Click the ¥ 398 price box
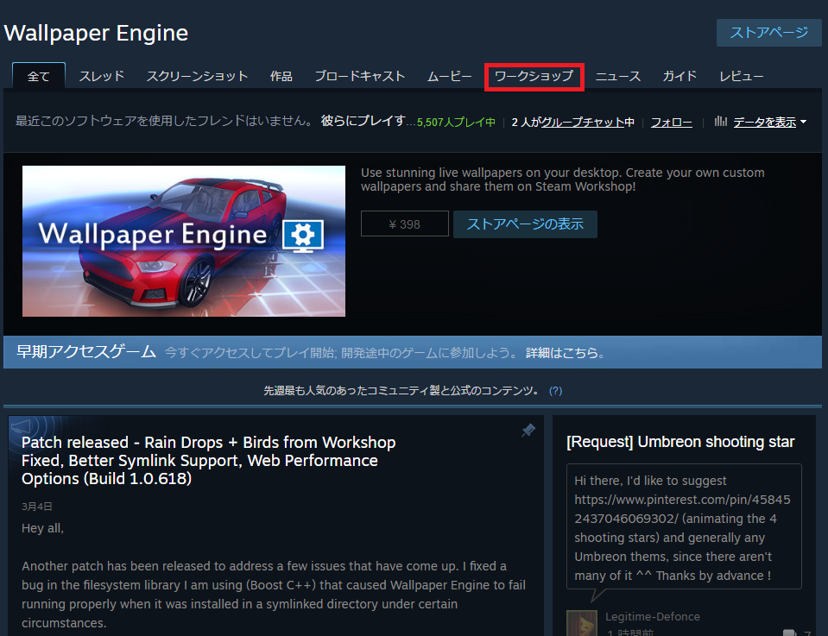 [x=404, y=224]
